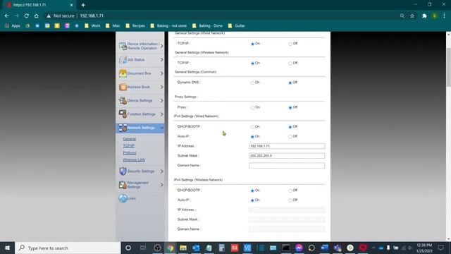
Task: Open the Apps bookmarks shortcut
Action: tap(13, 25)
